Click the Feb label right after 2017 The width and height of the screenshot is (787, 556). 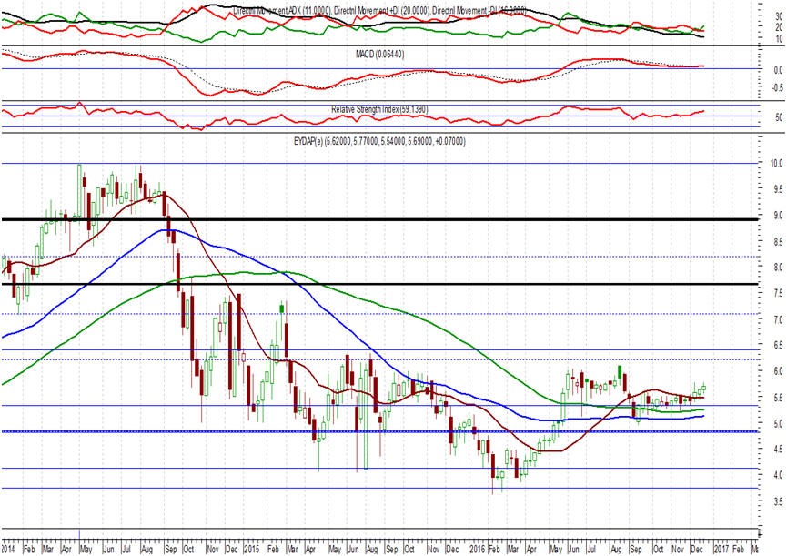738,549
